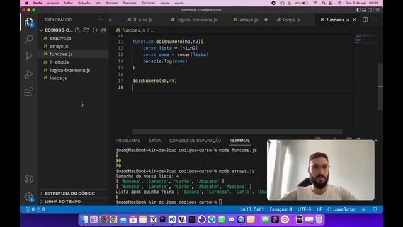Change encoding via UTF-8 status entry
The height and width of the screenshot is (227, 403).
304,209
